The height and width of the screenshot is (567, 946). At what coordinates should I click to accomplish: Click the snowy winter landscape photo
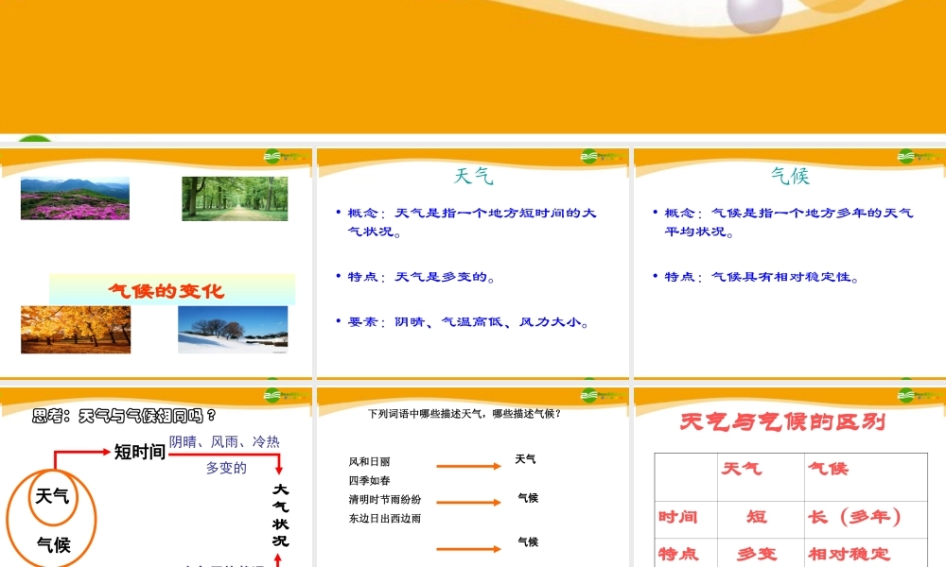click(233, 330)
